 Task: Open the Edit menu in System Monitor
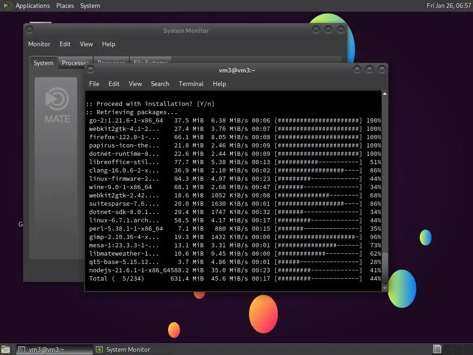point(65,44)
